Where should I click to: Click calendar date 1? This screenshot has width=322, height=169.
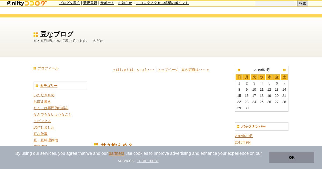[x=239, y=83]
